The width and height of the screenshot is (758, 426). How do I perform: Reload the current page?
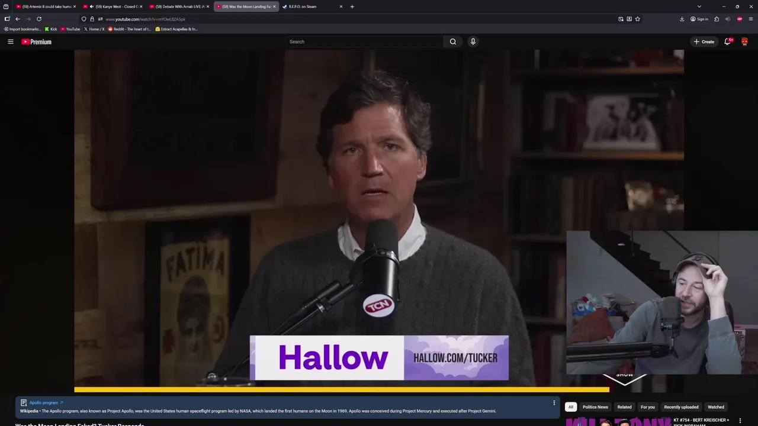[39, 19]
